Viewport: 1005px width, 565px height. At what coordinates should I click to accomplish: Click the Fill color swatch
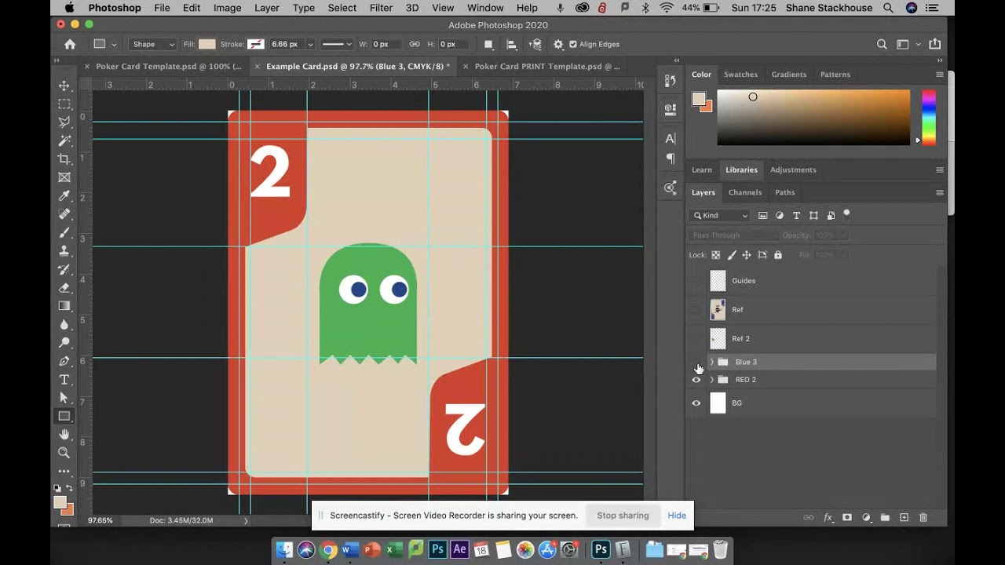207,45
